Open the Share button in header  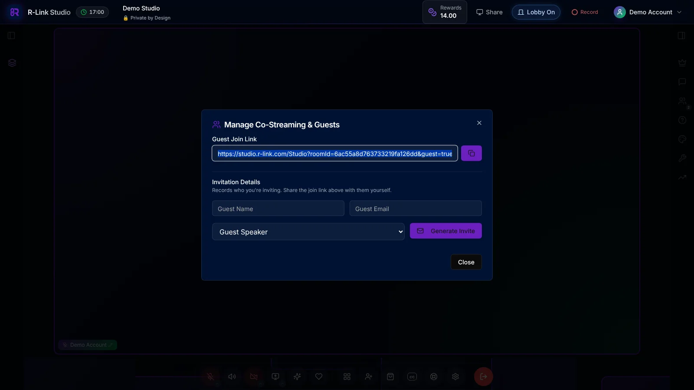point(489,12)
